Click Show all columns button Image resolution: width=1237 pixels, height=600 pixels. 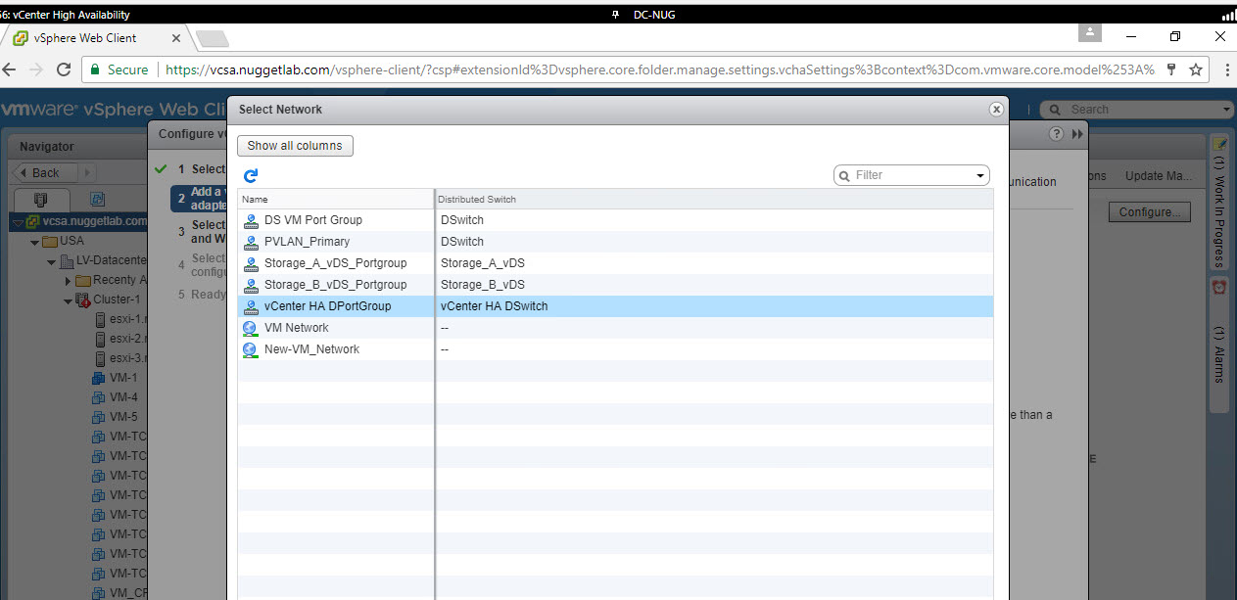295,146
